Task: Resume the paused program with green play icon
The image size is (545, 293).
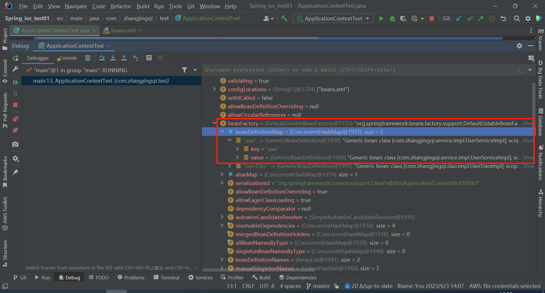Action: pyautogui.click(x=16, y=82)
